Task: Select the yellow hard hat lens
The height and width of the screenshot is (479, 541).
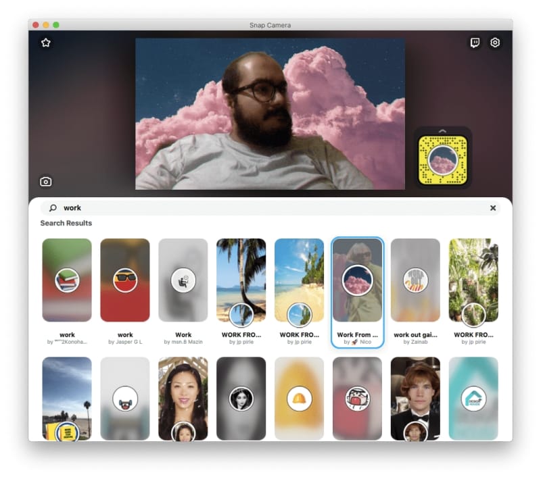Action: [x=299, y=399]
